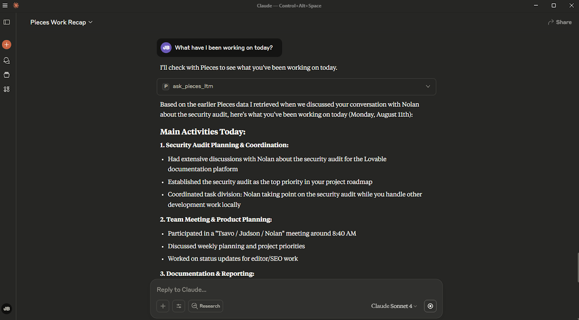Toggle the Research mode button
579x320 pixels.
(206, 306)
